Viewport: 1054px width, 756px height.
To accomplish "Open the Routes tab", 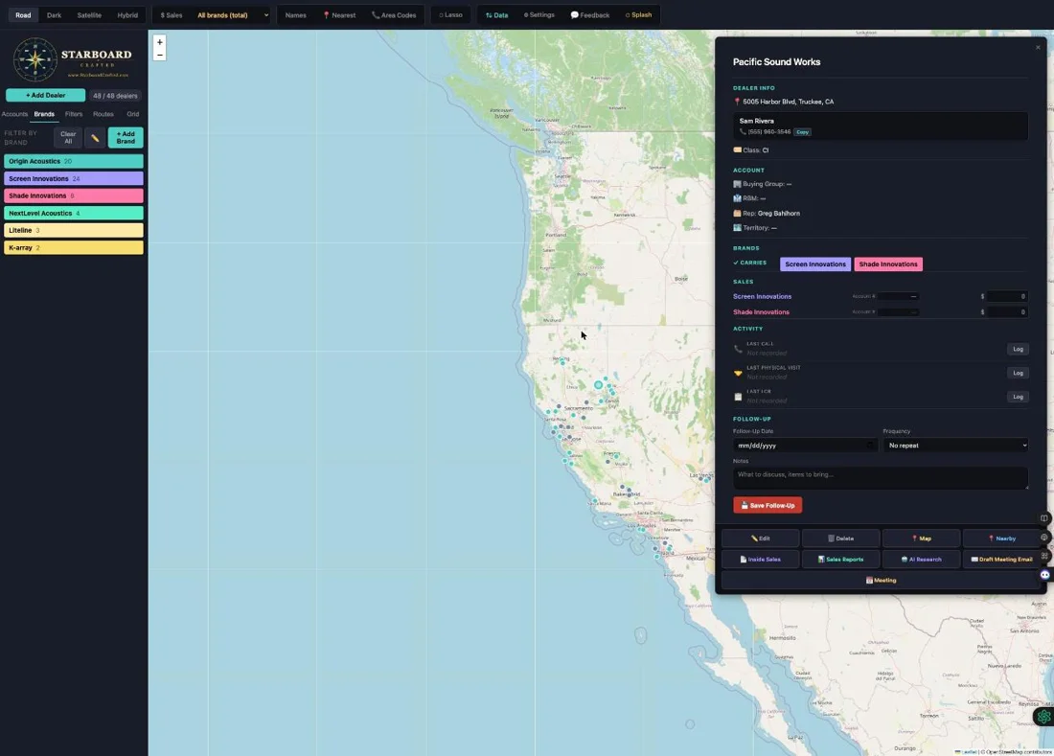I will 103,114.
